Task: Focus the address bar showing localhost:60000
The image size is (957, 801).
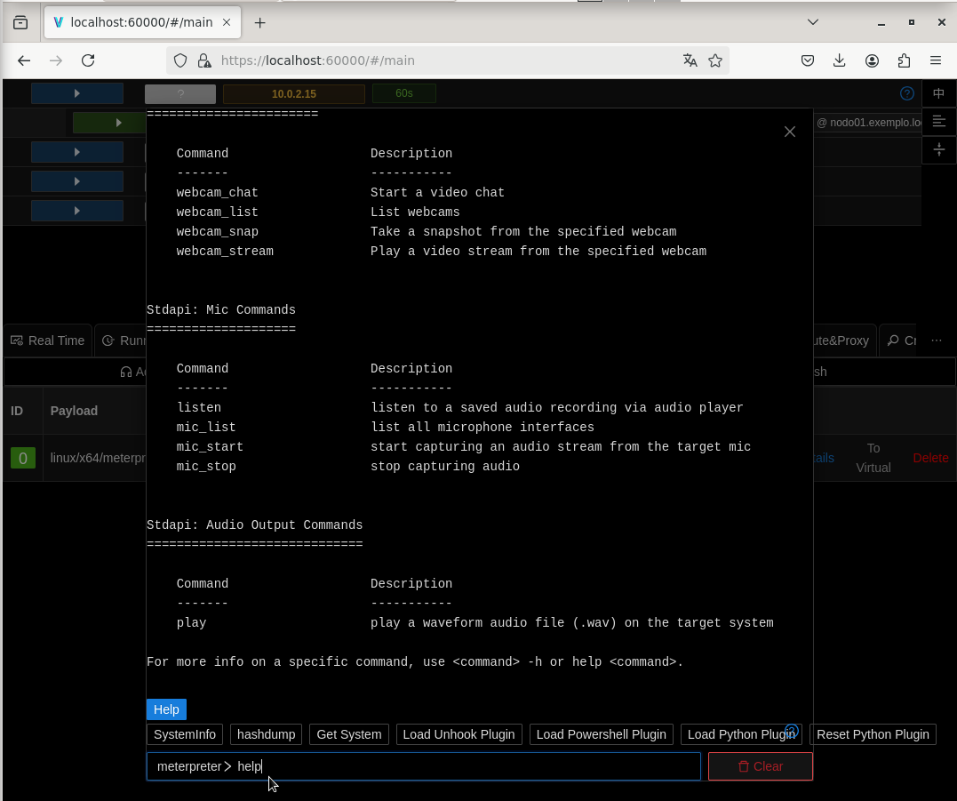Action: (x=447, y=60)
